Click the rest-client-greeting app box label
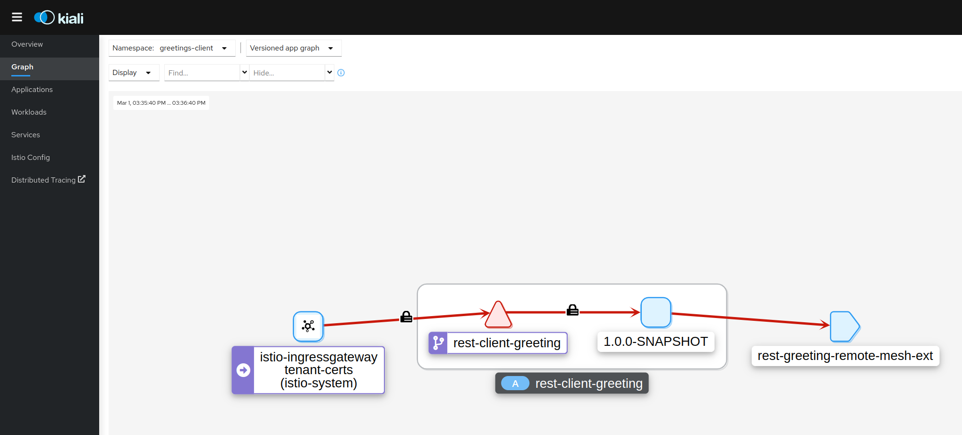Screen dimensions: 962x435 click(x=572, y=384)
